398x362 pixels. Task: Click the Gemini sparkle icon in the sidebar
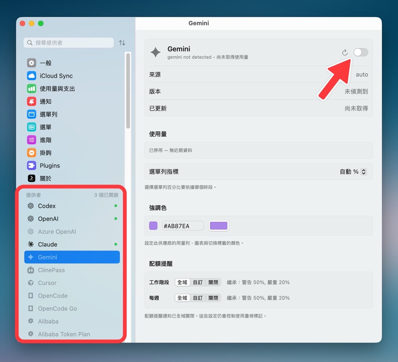(30, 257)
